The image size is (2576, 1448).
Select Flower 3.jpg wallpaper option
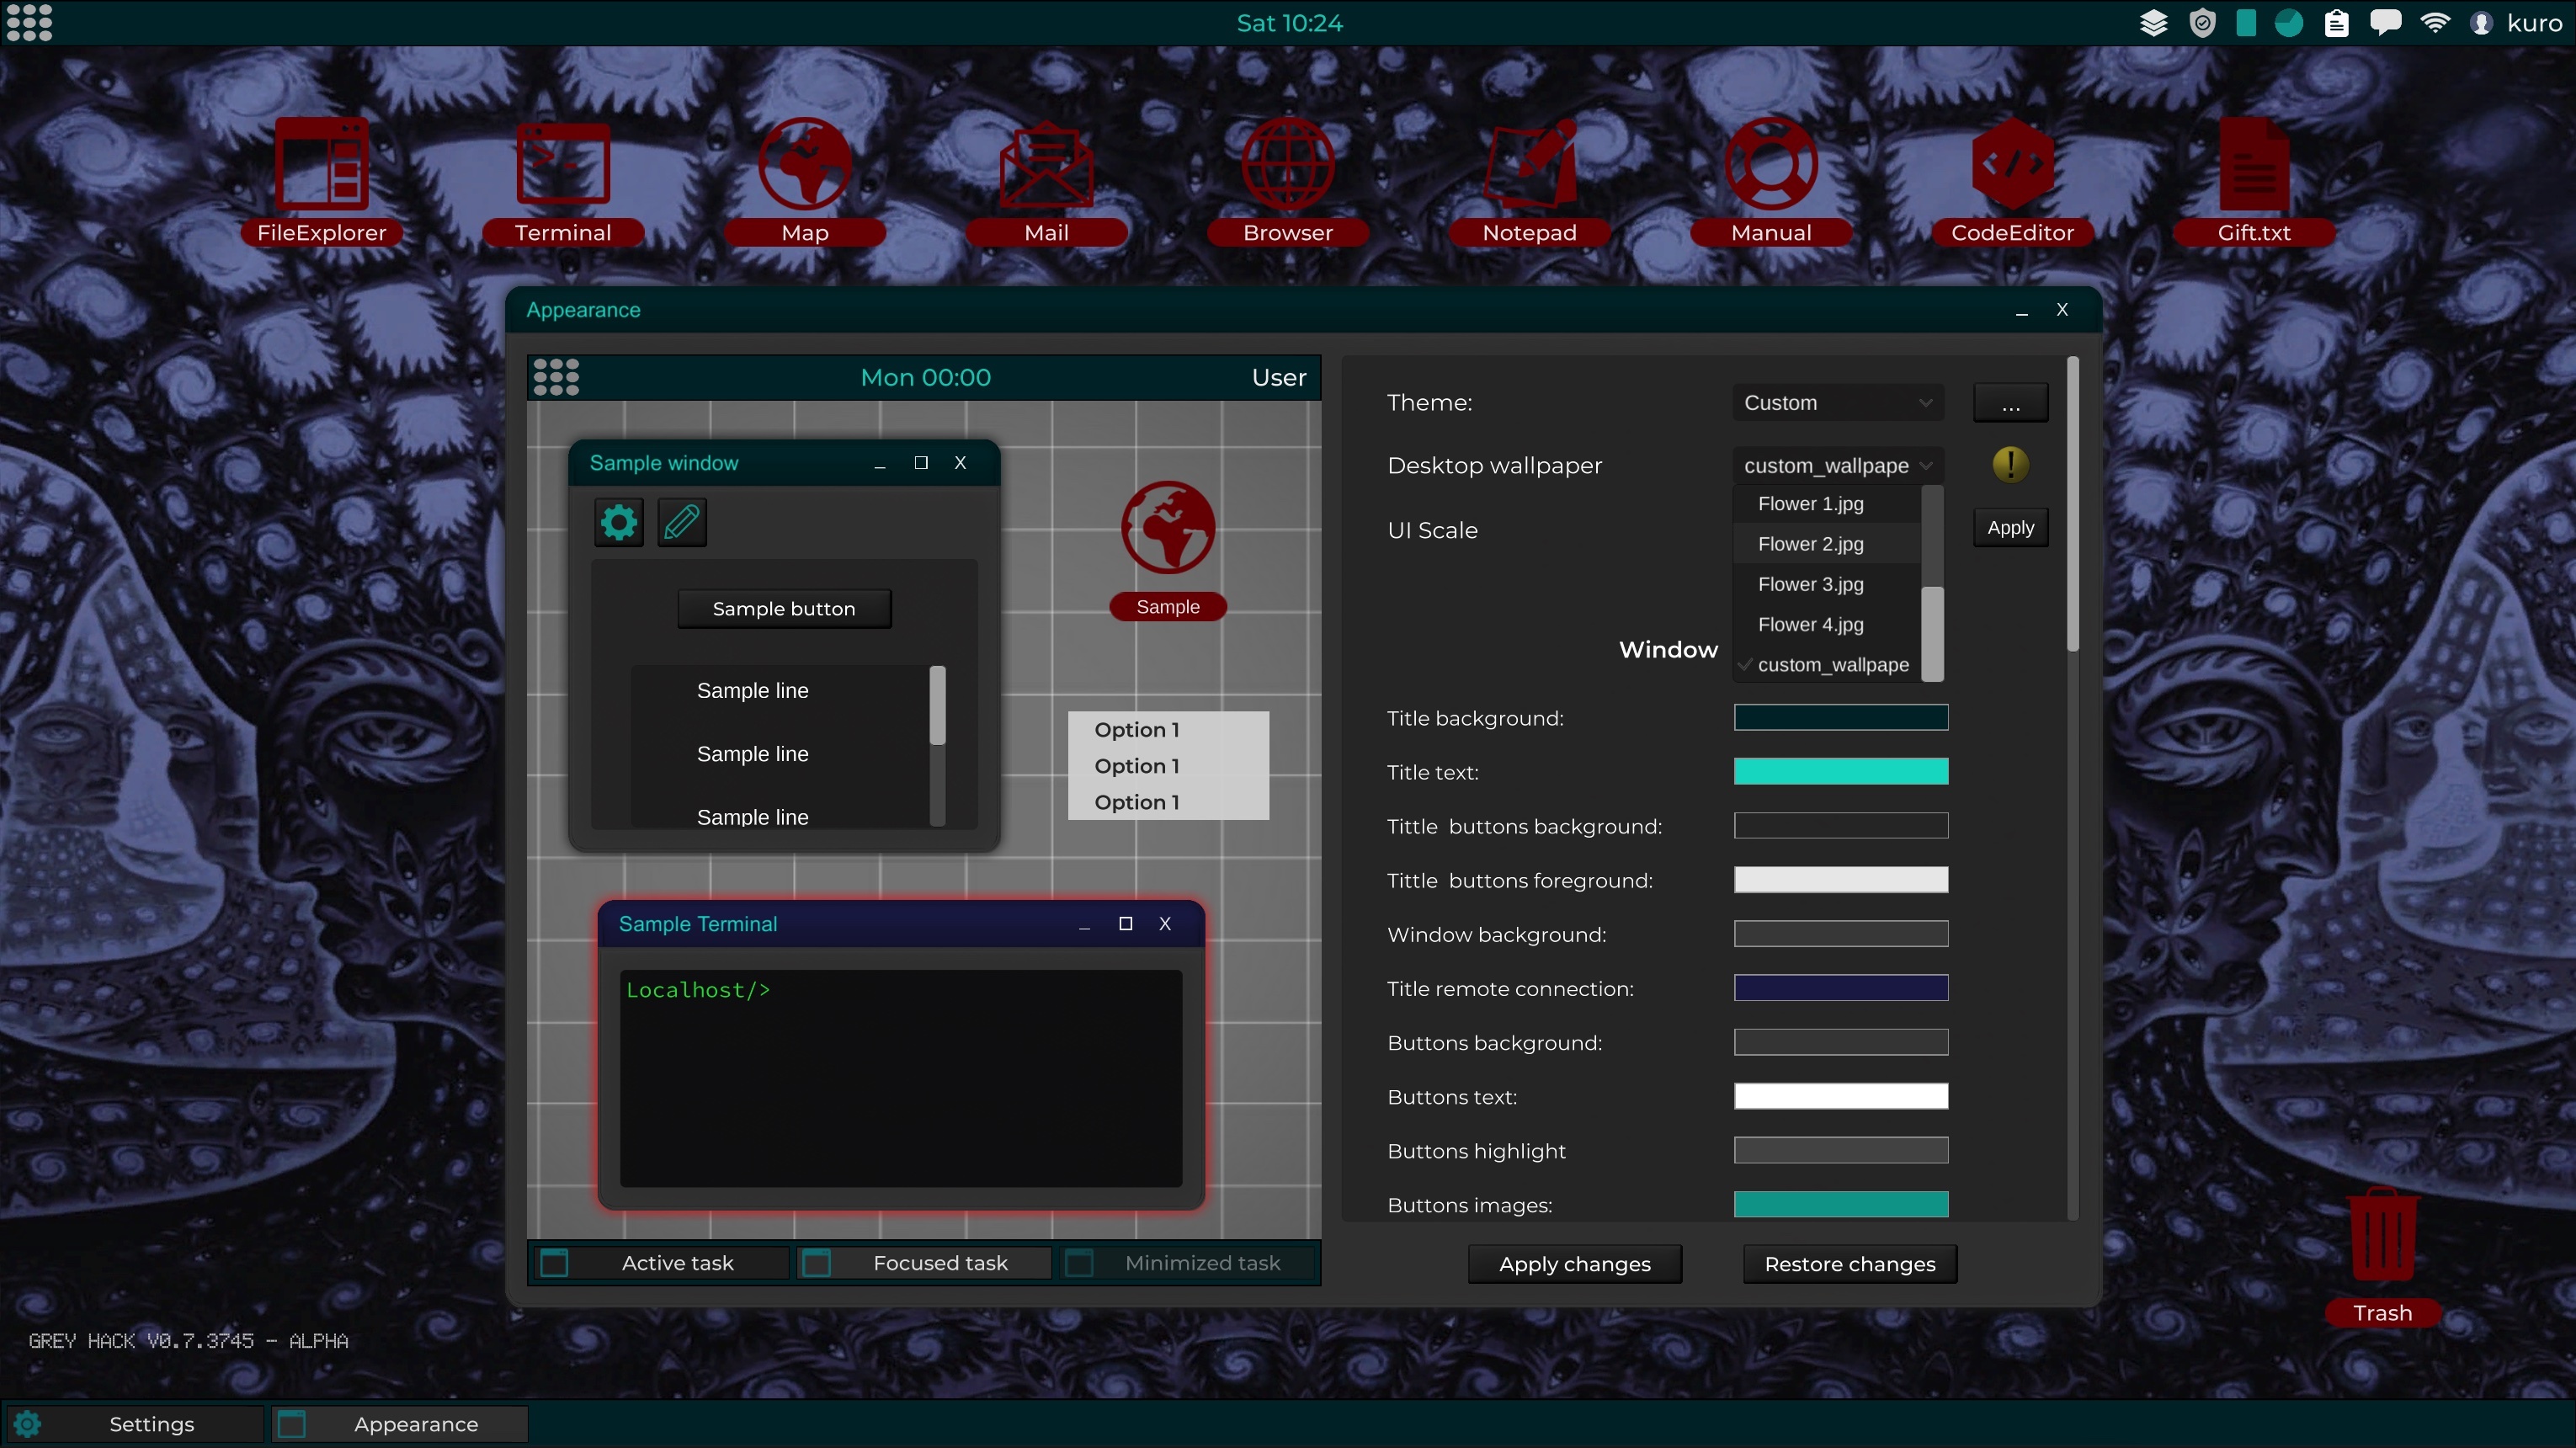click(1826, 584)
